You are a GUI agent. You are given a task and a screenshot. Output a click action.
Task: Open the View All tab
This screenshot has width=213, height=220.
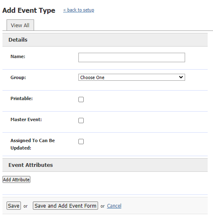tap(20, 25)
